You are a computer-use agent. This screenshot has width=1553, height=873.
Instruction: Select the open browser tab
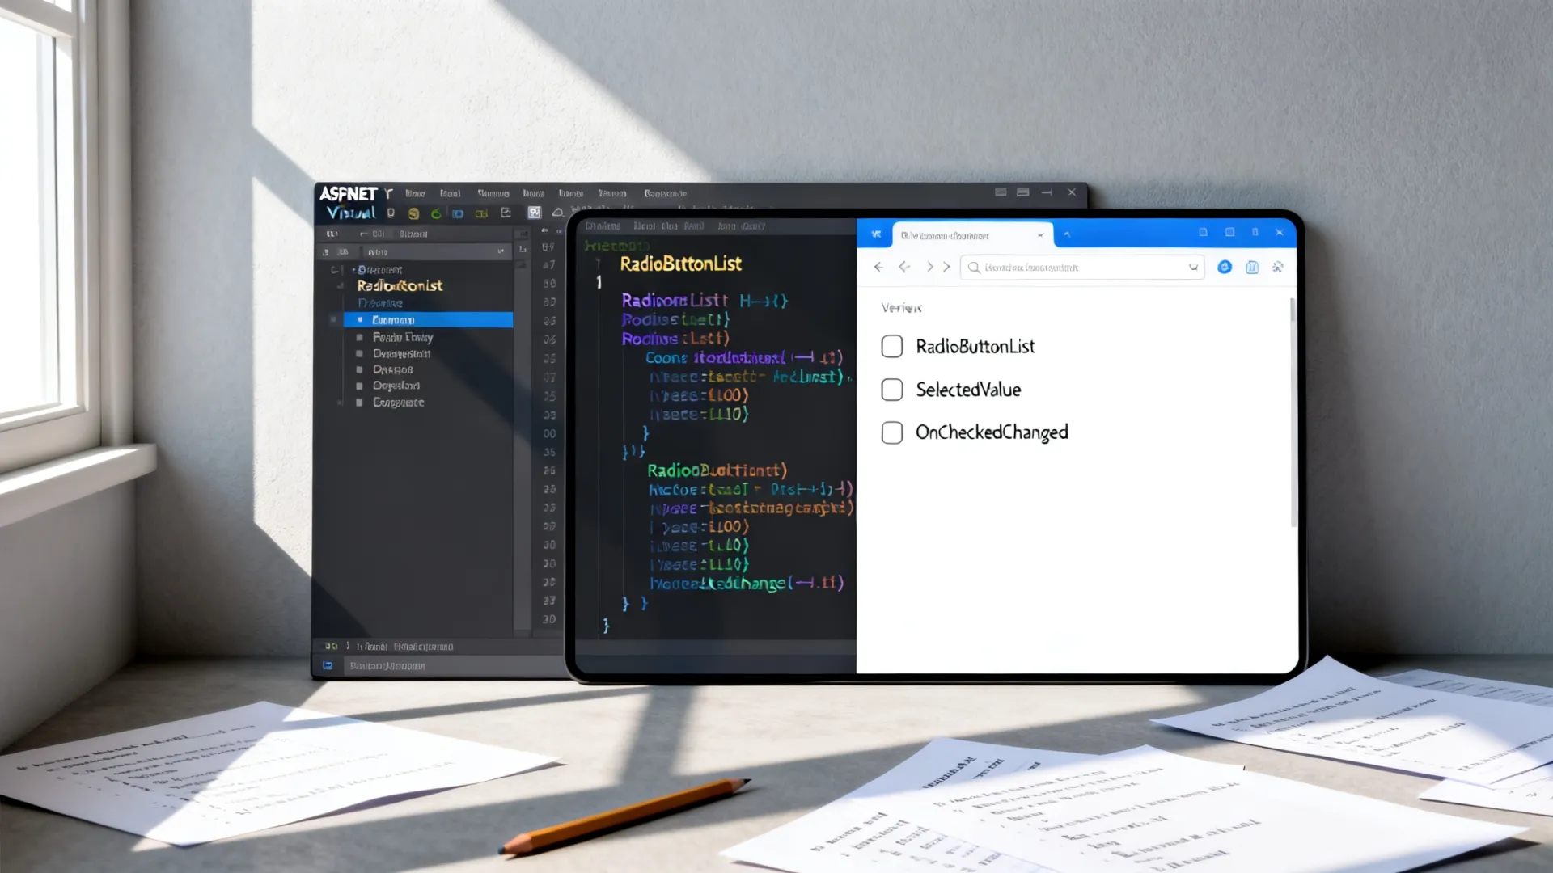coord(972,235)
